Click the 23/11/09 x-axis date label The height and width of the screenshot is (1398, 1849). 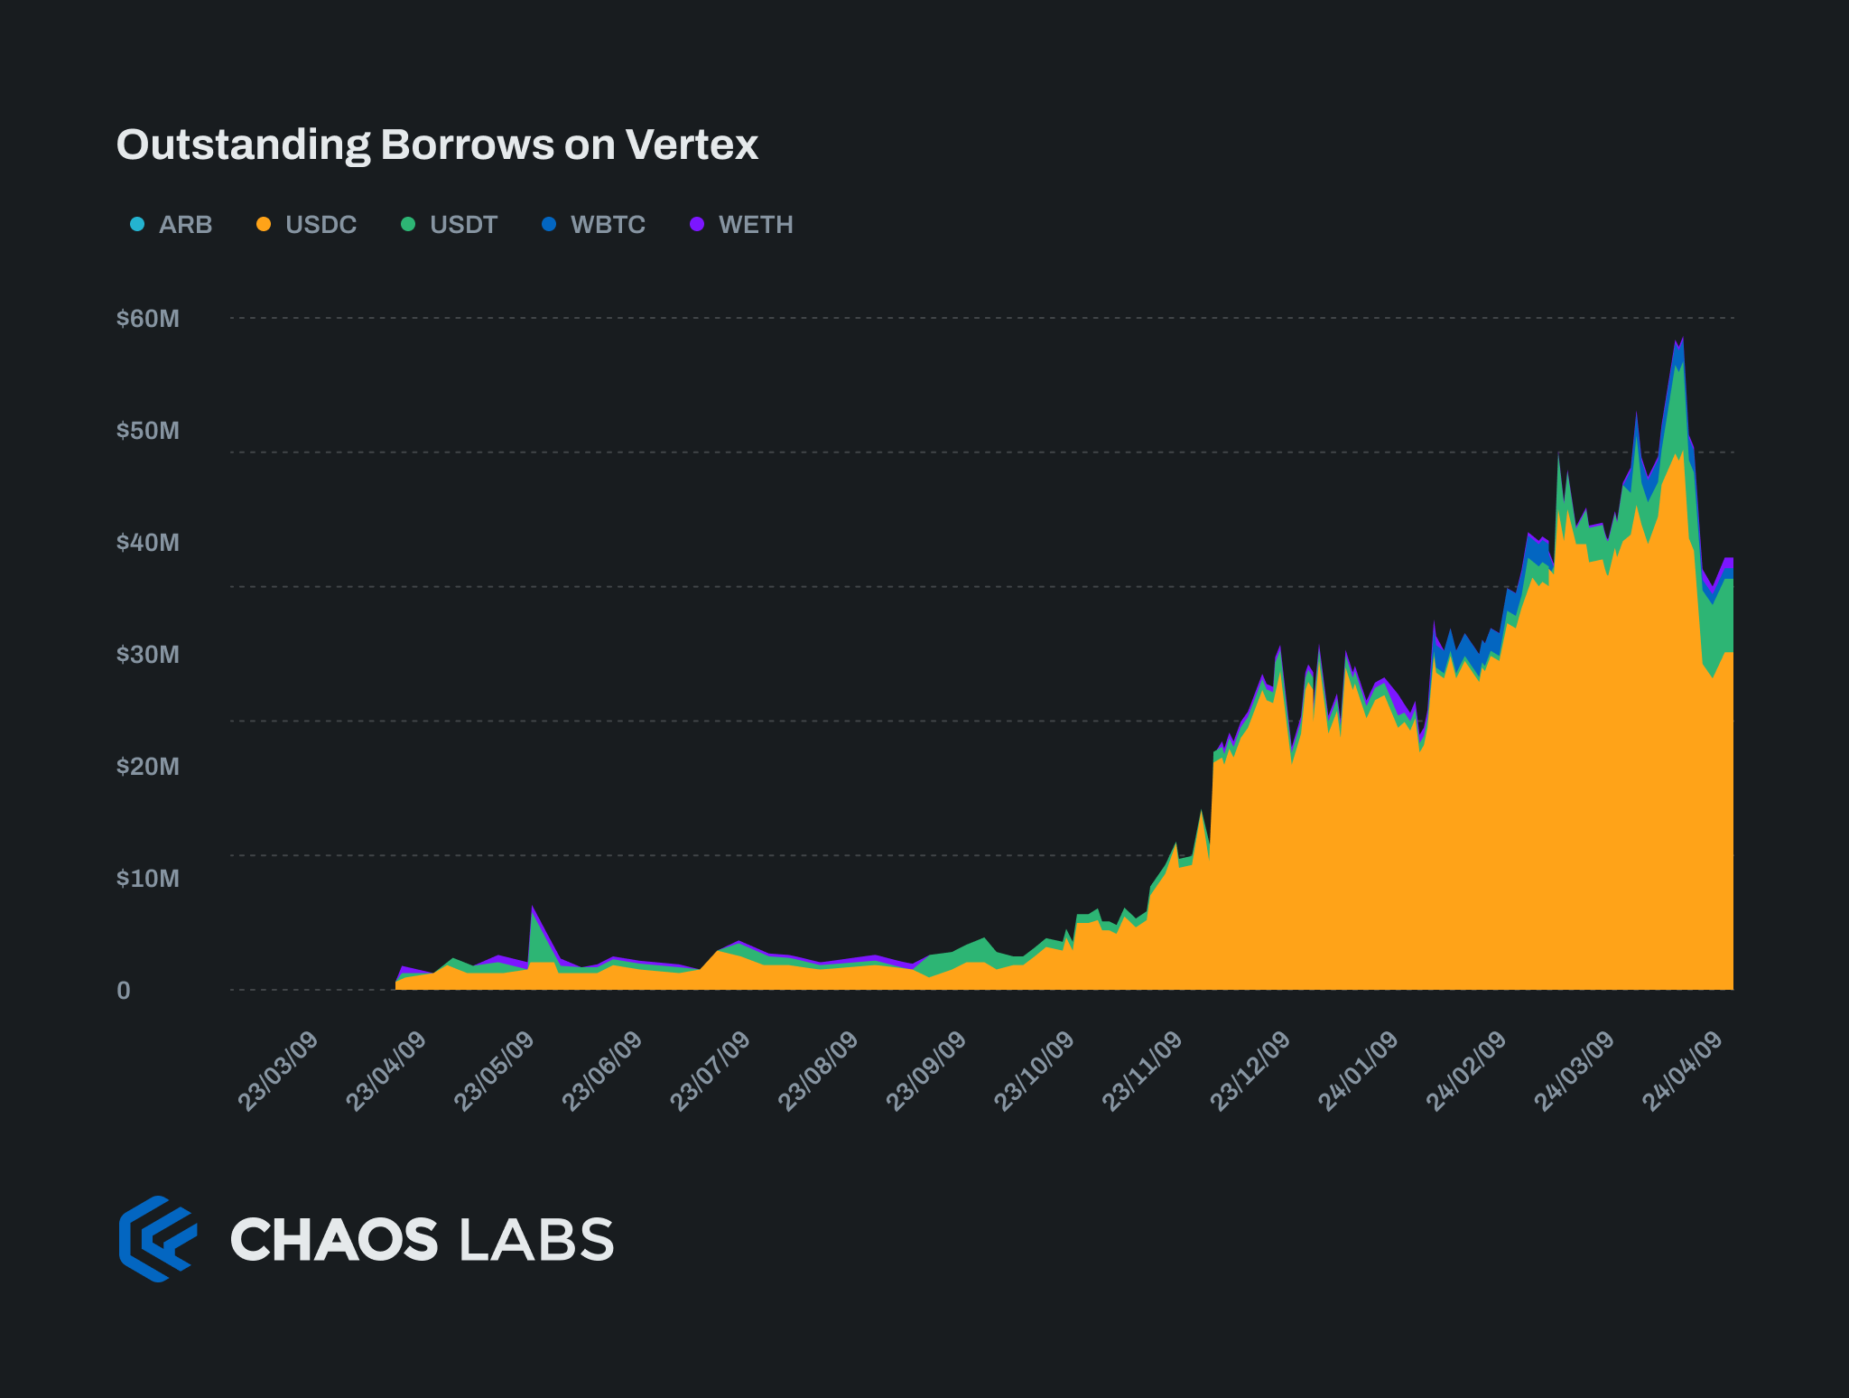pos(1141,1071)
